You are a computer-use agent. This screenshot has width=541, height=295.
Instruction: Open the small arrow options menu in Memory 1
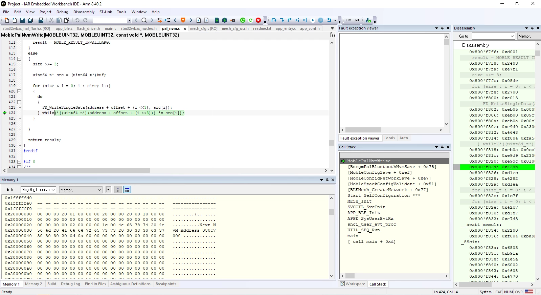(x=108, y=190)
